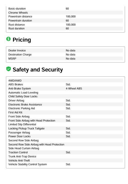
Task: Select the Basic-duration row label
Action: [x=17, y=9]
